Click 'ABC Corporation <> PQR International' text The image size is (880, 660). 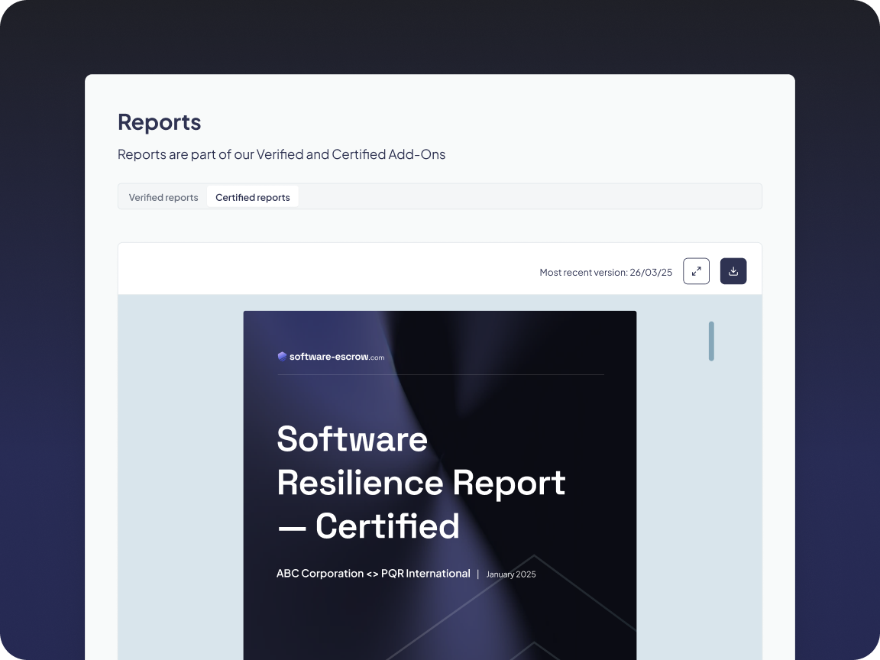pyautogui.click(x=374, y=574)
